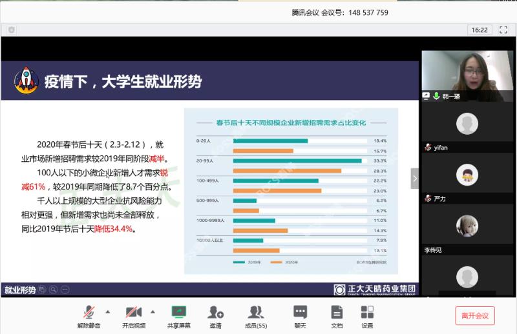The height and width of the screenshot is (334, 517).
Task: Enter fullscreen using top-right icon
Action: click(x=503, y=30)
